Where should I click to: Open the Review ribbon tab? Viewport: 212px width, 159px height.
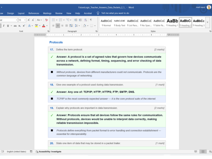click(x=59, y=13)
